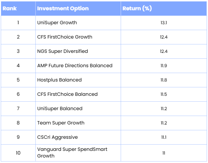
Task: Click rank number 10 cell
Action: point(18,153)
